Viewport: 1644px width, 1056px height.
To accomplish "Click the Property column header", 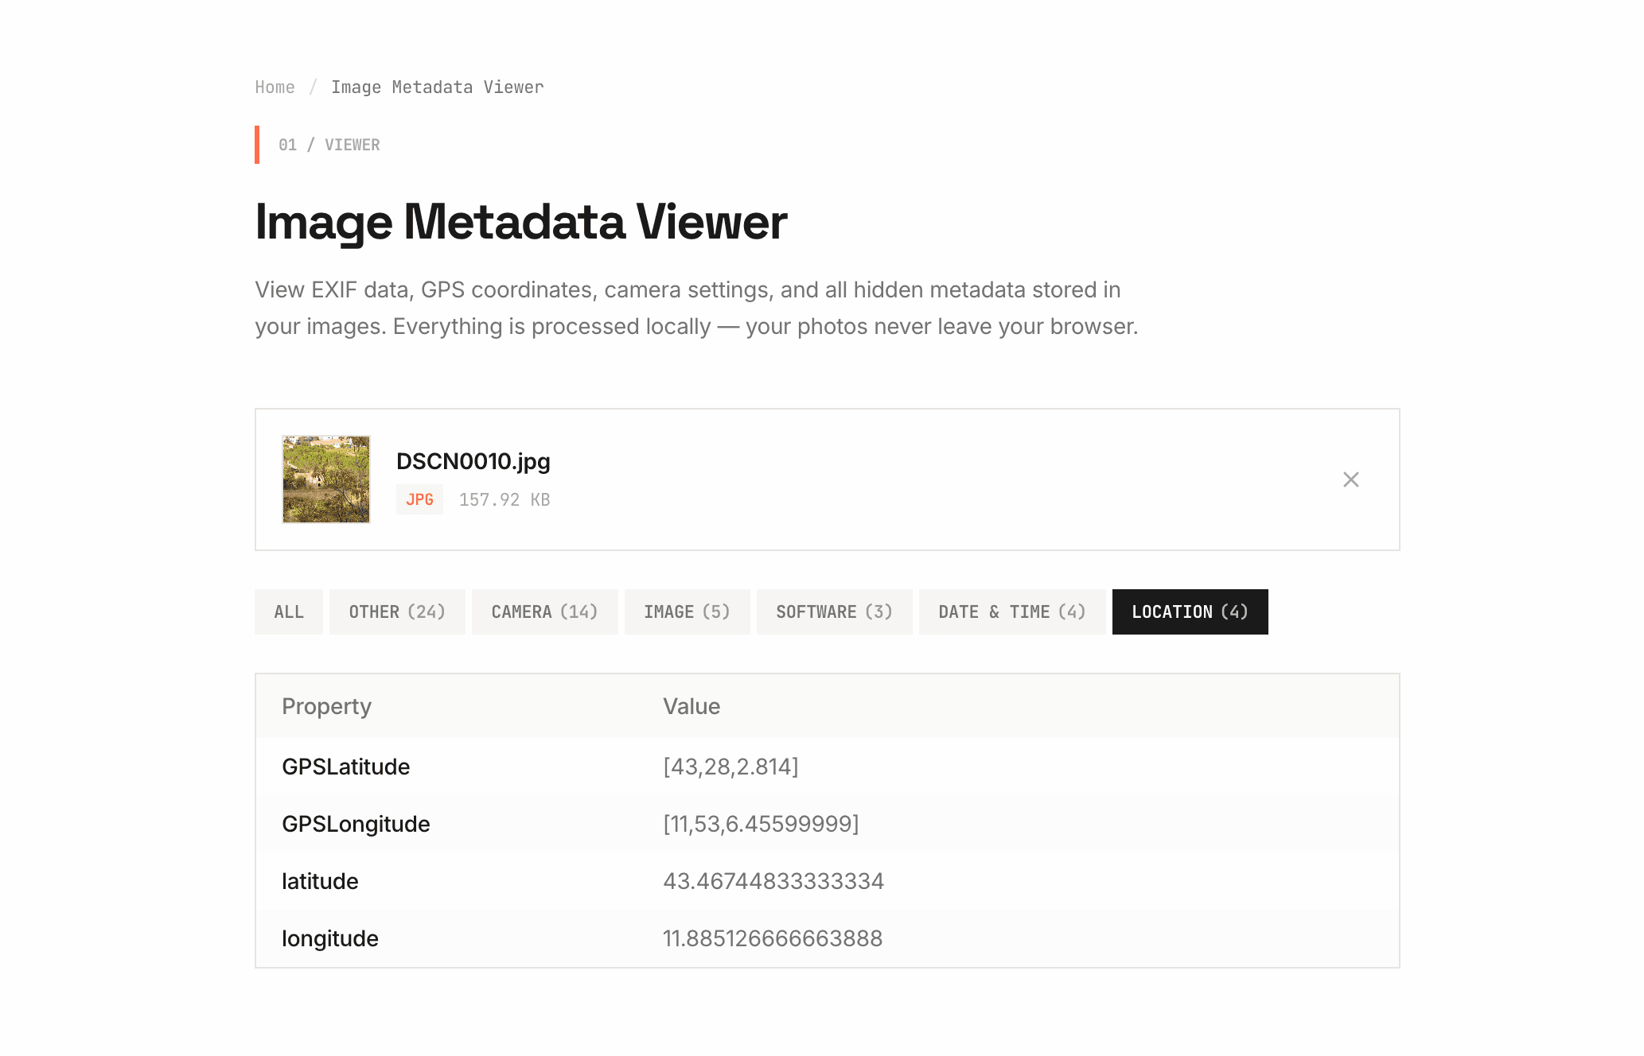I will 326,705.
